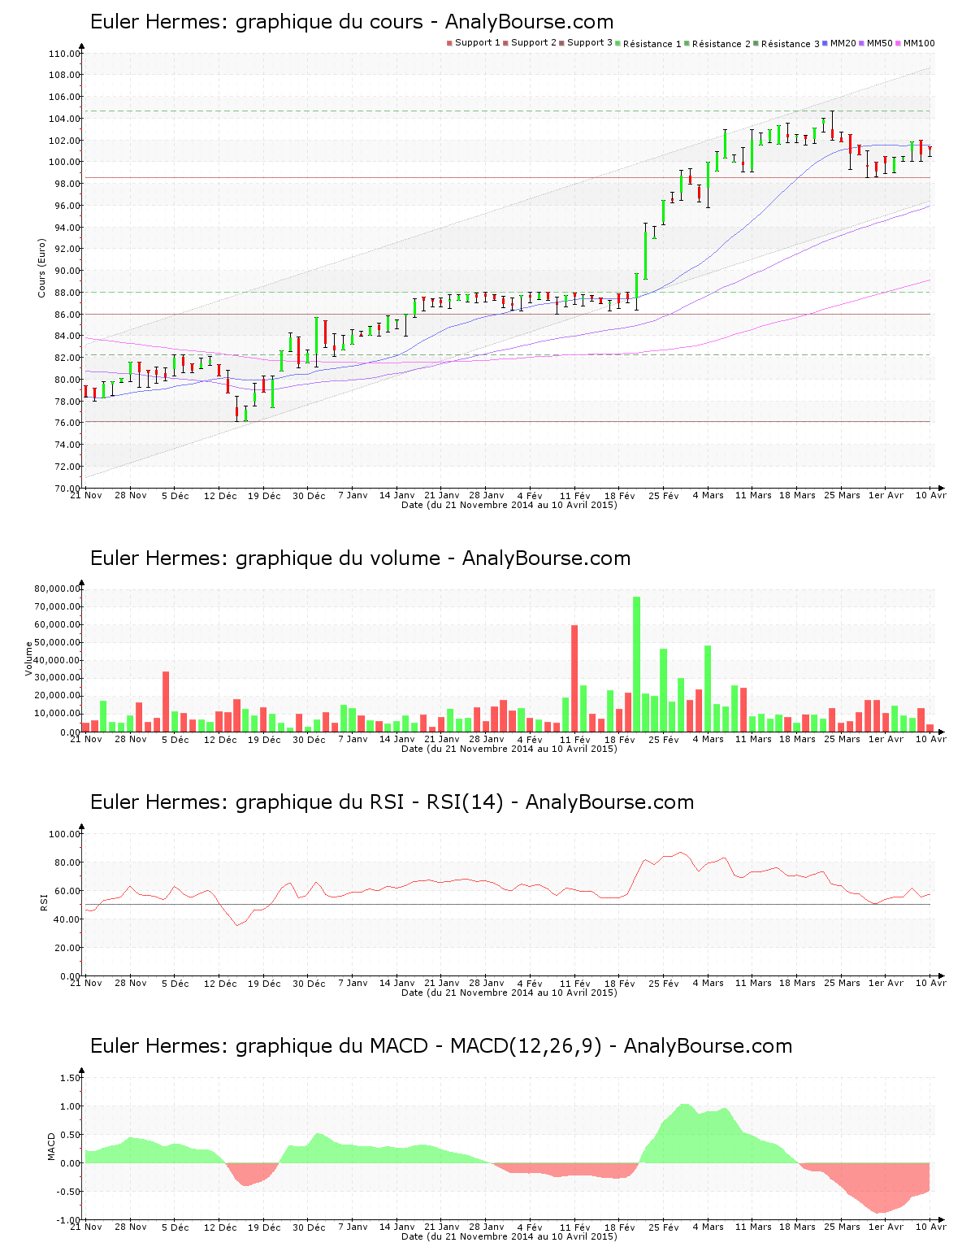Click the tall red volume bar at 11 Fév
Image resolution: width=975 pixels, height=1260 pixels.
click(x=574, y=679)
